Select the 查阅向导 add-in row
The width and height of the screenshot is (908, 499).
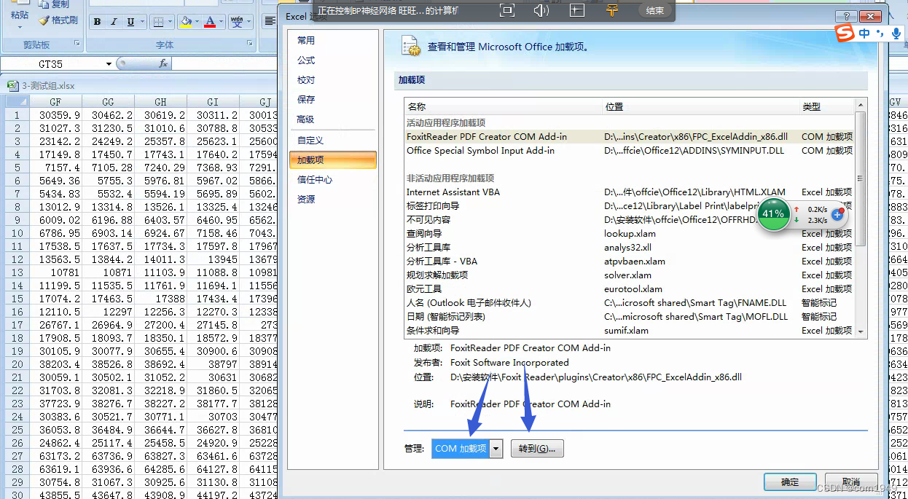tap(629, 234)
